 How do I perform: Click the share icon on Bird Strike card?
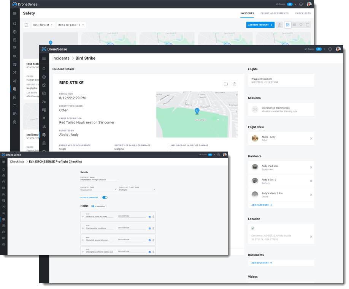234,84
